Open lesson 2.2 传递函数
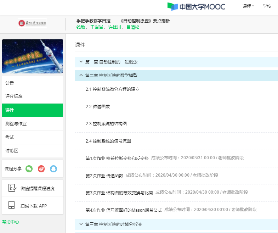The width and height of the screenshot is (278, 233). tap(98, 106)
